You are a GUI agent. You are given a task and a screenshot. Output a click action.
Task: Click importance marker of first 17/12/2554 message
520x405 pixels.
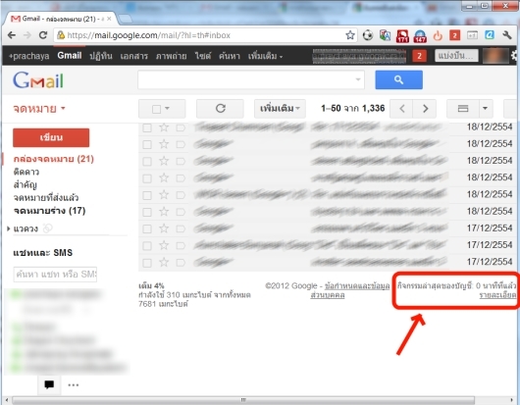pyautogui.click(x=181, y=228)
